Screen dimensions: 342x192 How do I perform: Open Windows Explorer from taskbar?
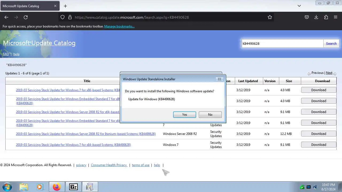[x=24, y=187]
